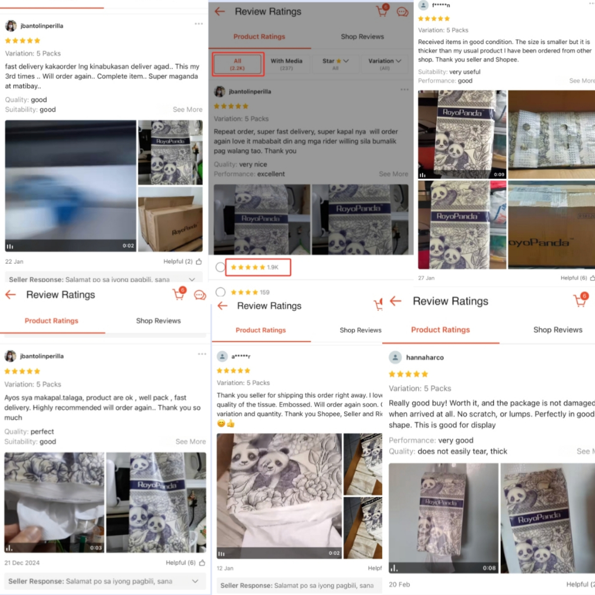Open the Variation filter dropdown
The image size is (595, 595).
point(385,64)
